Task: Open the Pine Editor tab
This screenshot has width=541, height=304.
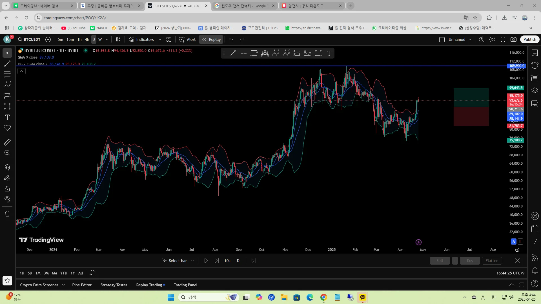Action: click(x=82, y=285)
